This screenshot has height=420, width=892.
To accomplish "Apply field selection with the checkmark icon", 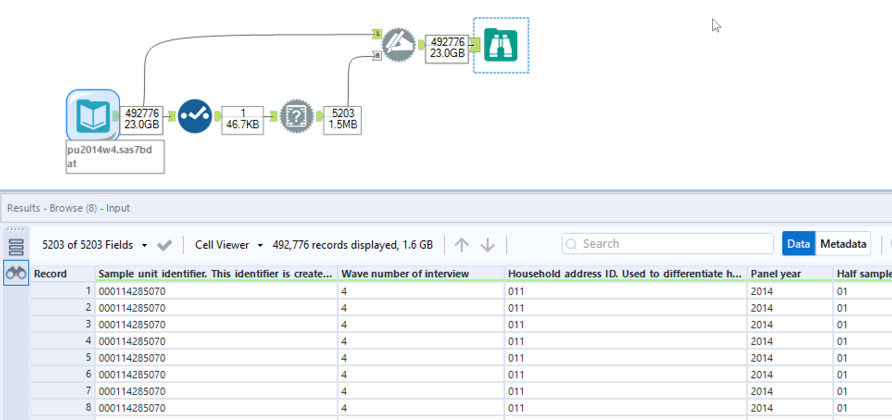I will tap(164, 244).
